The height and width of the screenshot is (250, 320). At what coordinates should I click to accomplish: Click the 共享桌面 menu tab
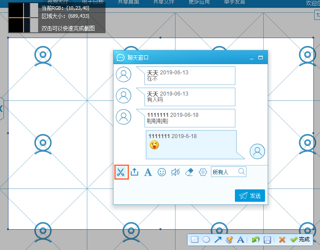click(x=129, y=2)
